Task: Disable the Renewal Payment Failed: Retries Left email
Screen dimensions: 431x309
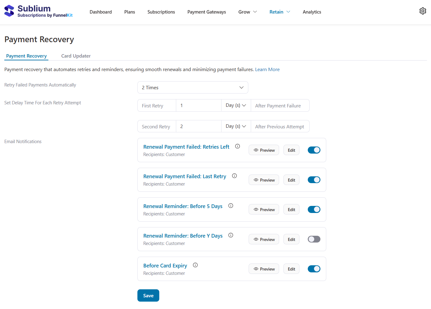Action: click(x=314, y=150)
